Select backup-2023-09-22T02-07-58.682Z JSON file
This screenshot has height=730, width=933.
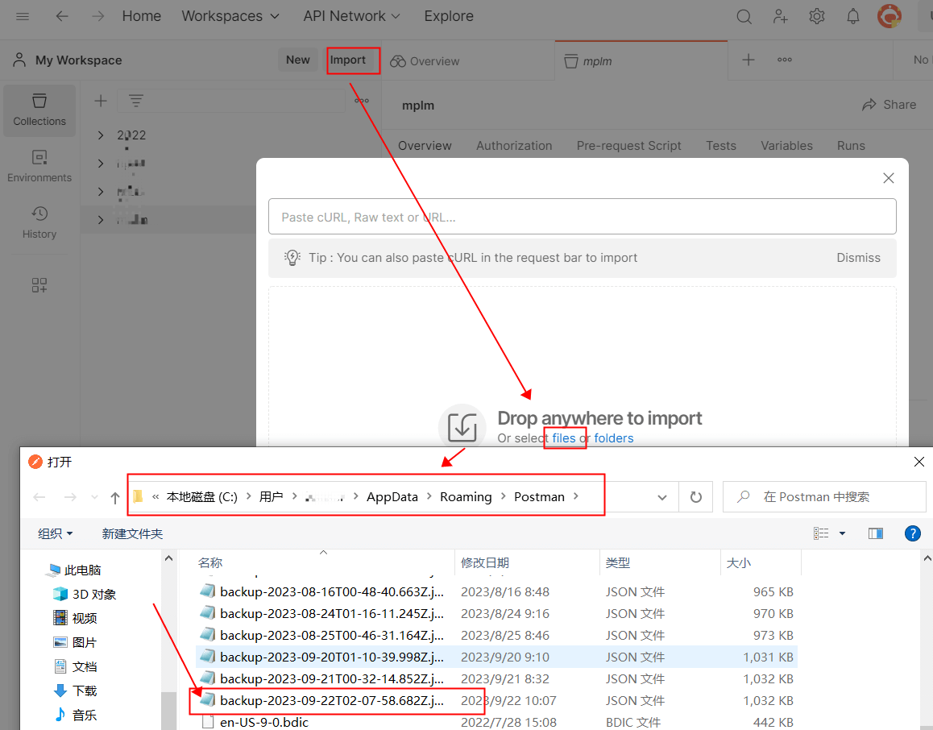330,701
